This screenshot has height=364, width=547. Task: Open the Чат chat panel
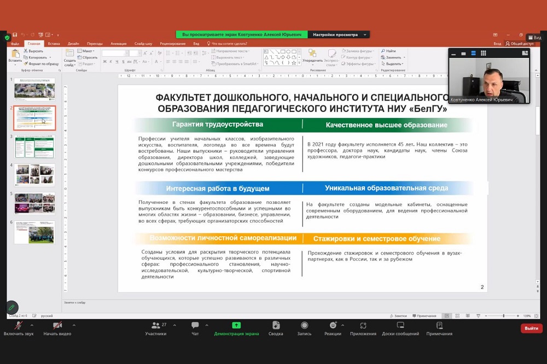tap(195, 328)
